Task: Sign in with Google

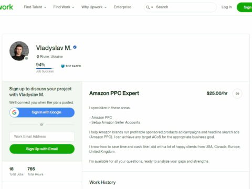Action: click(42, 112)
